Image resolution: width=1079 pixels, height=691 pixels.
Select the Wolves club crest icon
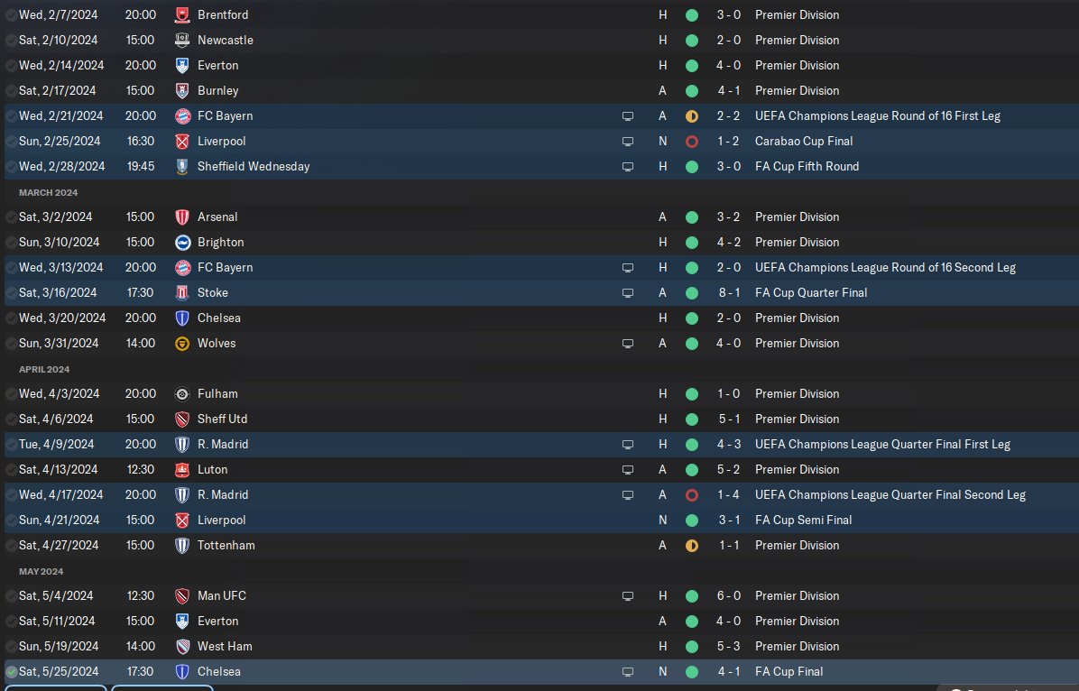coord(182,344)
